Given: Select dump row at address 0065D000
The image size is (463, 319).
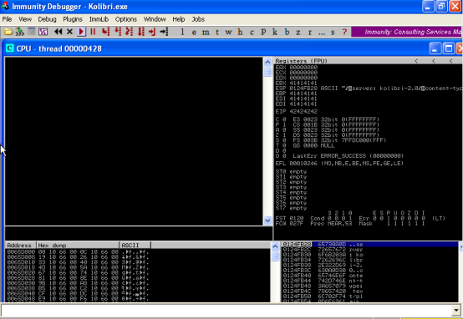Looking at the screenshot, I should 78,251.
